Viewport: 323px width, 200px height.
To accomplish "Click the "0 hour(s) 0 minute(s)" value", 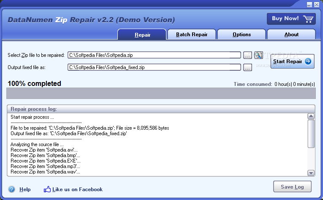I will (295, 84).
